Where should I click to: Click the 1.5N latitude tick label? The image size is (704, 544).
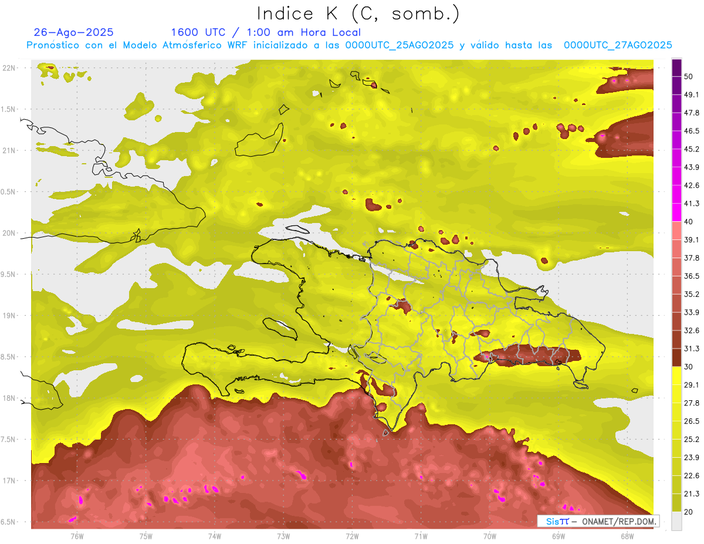9,110
